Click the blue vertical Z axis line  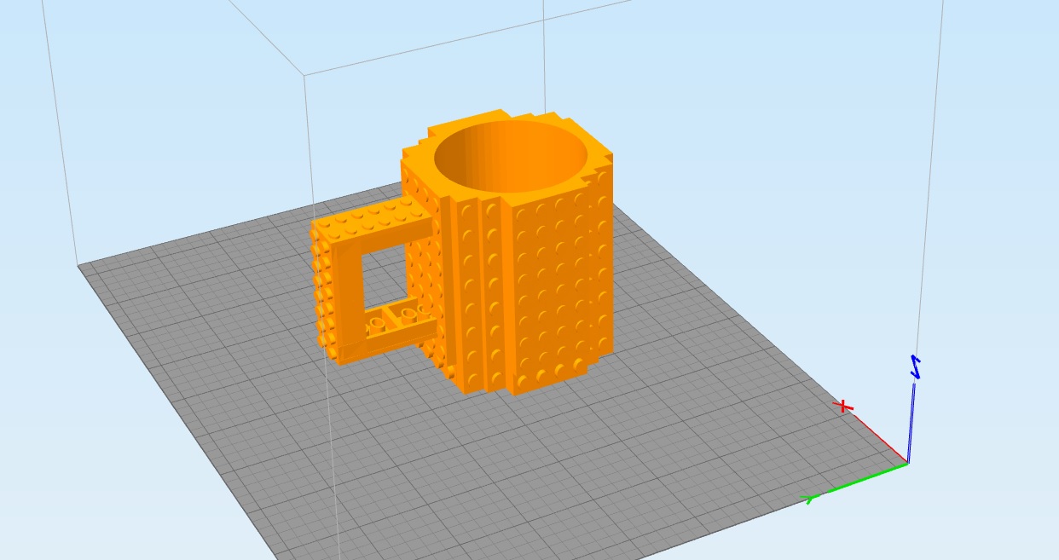pyautogui.click(x=911, y=423)
